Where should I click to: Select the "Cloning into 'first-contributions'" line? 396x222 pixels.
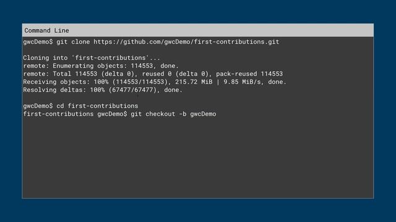pyautogui.click(x=92, y=57)
